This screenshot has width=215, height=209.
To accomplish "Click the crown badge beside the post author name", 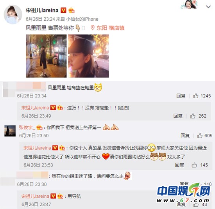I will click(72, 10).
